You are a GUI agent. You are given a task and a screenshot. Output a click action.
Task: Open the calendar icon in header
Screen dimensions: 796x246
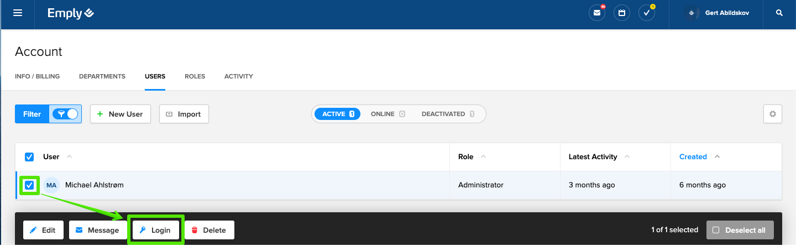[622, 13]
